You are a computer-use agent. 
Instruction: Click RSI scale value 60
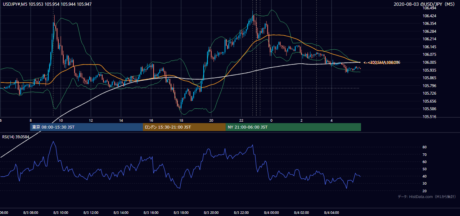tap(425, 162)
